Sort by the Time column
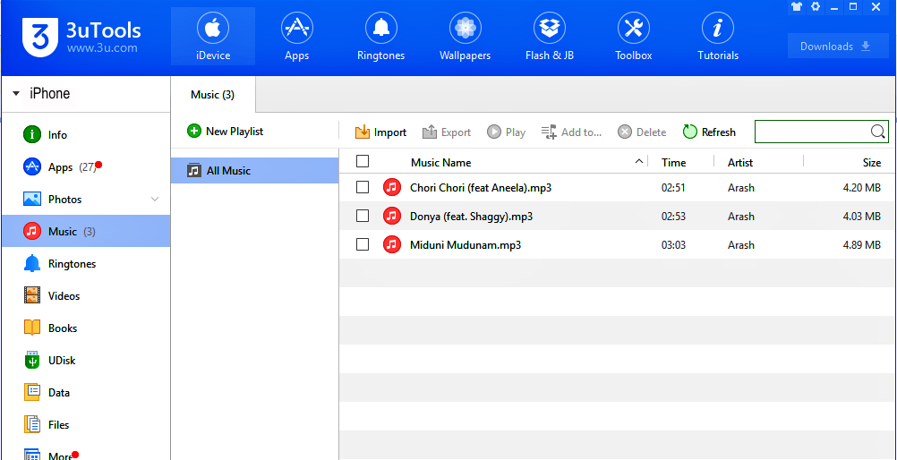Viewport: 897px width, 460px height. click(x=673, y=163)
